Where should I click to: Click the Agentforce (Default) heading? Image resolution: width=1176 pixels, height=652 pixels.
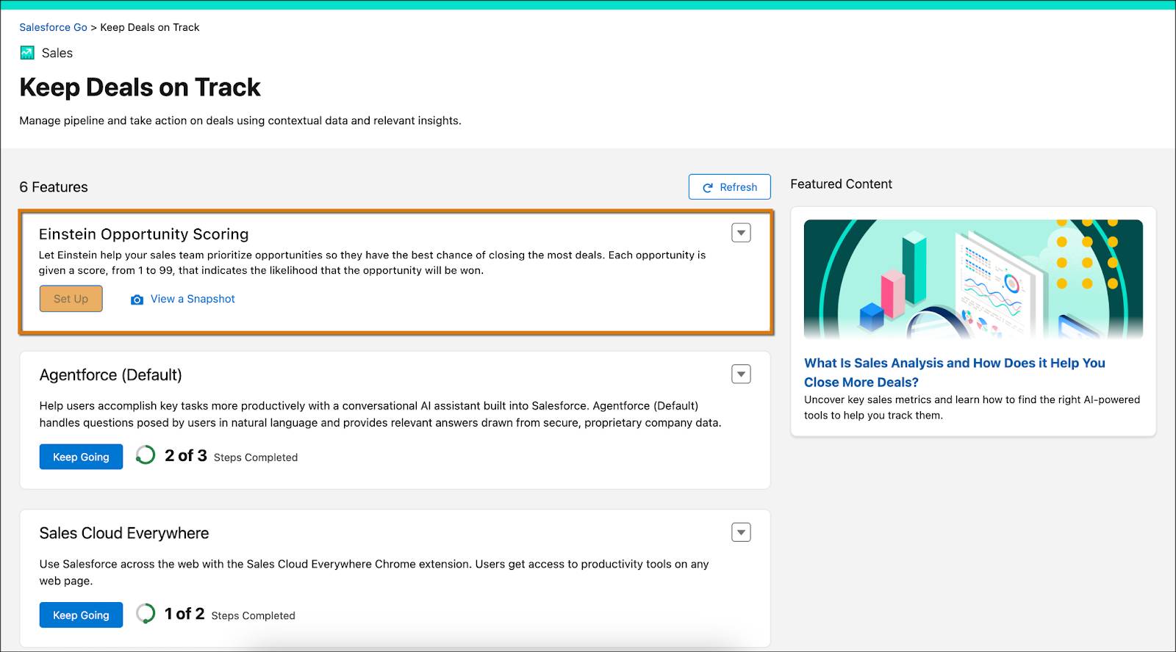tap(111, 375)
